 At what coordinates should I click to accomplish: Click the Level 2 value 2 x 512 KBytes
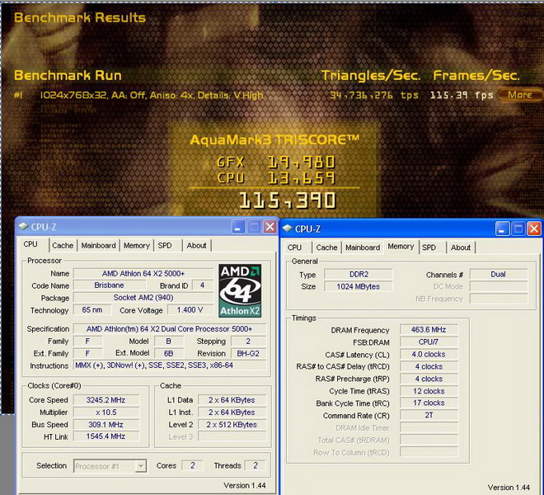coord(232,425)
